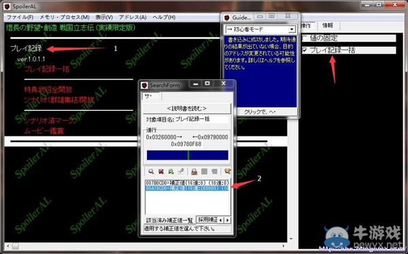Click the tab scroll left arrow in SearchForm
408x254 pixels.
pyautogui.click(x=220, y=220)
